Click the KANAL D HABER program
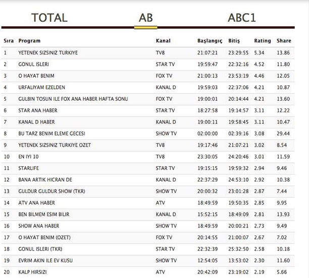The width and height of the screenshot is (309, 278). click(36, 122)
